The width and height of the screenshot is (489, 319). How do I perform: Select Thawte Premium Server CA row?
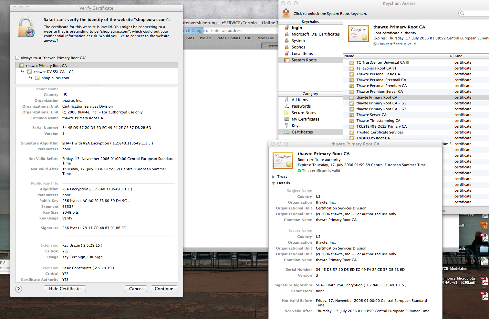[416, 91]
